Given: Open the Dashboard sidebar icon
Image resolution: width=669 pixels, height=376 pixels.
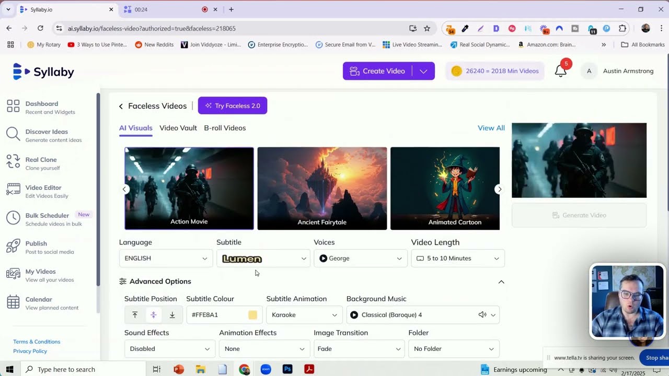Looking at the screenshot, I should 13,107.
